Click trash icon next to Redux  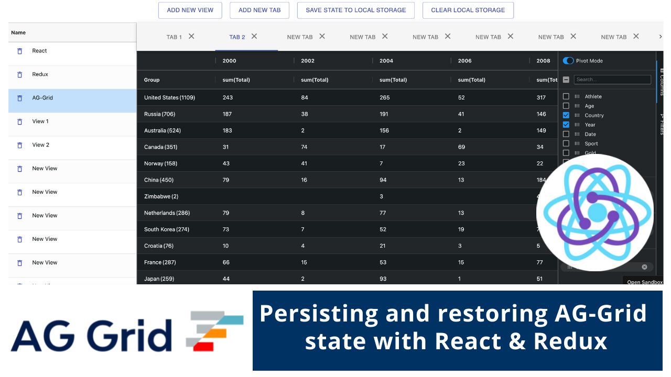tap(20, 74)
